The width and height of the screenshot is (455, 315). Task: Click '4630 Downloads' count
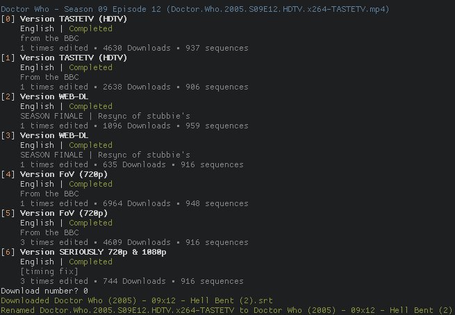tap(137, 48)
